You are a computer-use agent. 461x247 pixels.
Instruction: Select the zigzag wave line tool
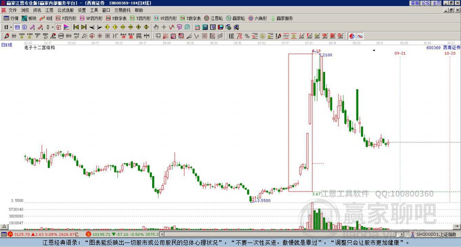(x=197, y=36)
